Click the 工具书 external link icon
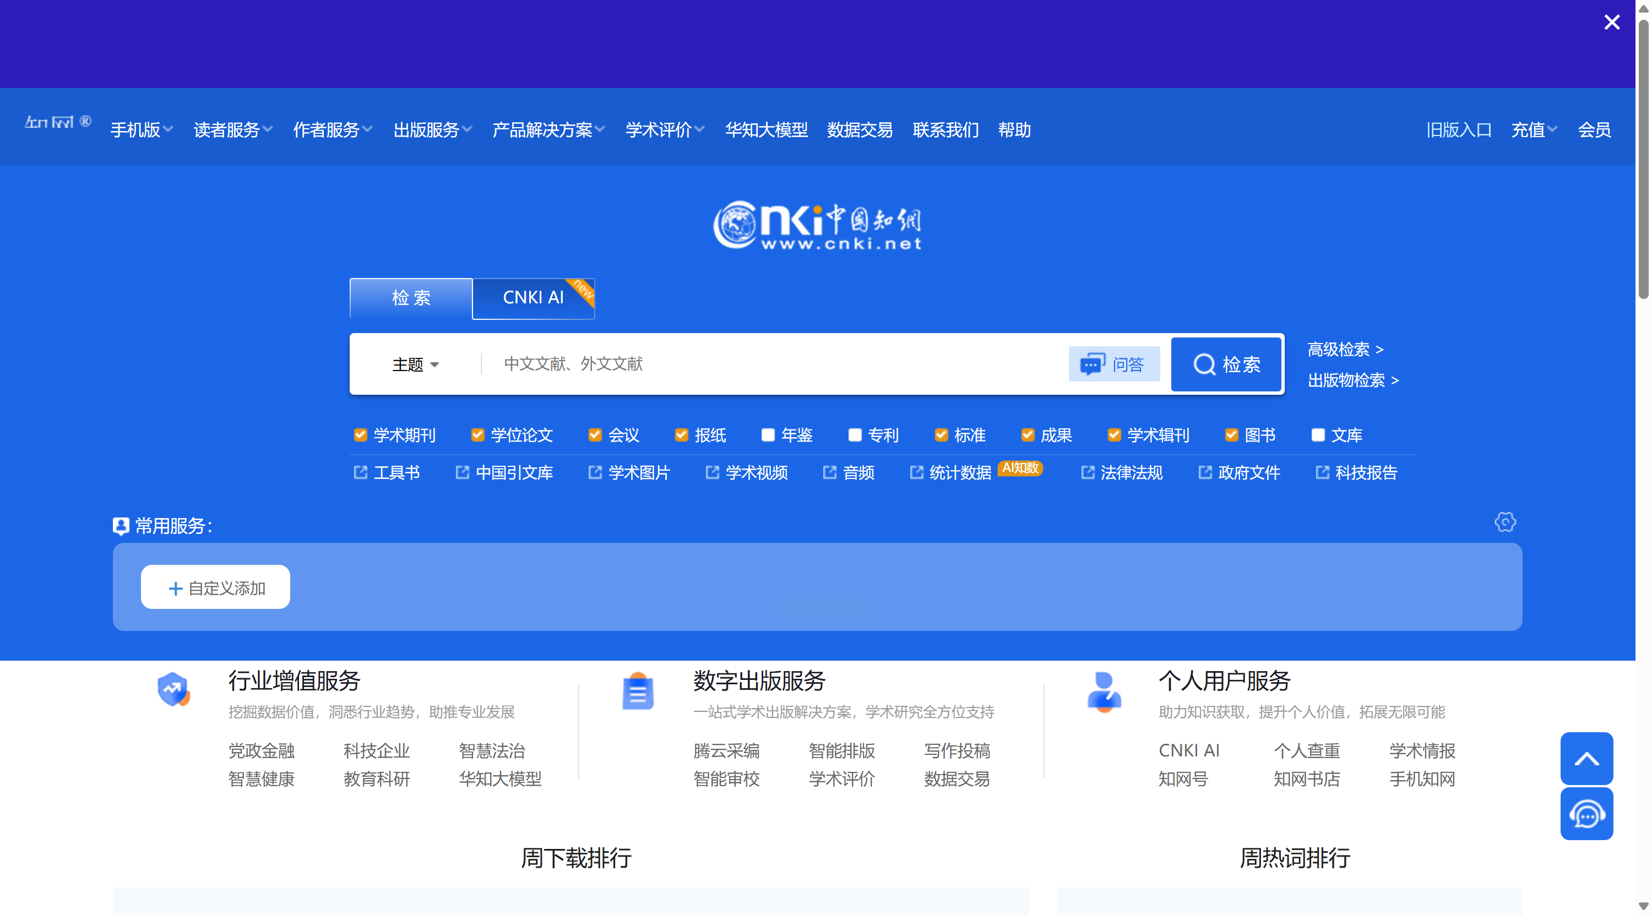 [x=361, y=472]
